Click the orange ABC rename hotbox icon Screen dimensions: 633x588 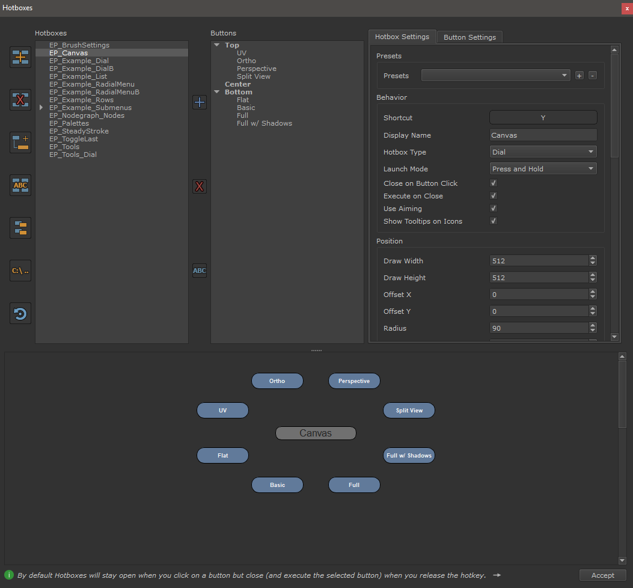pos(20,185)
